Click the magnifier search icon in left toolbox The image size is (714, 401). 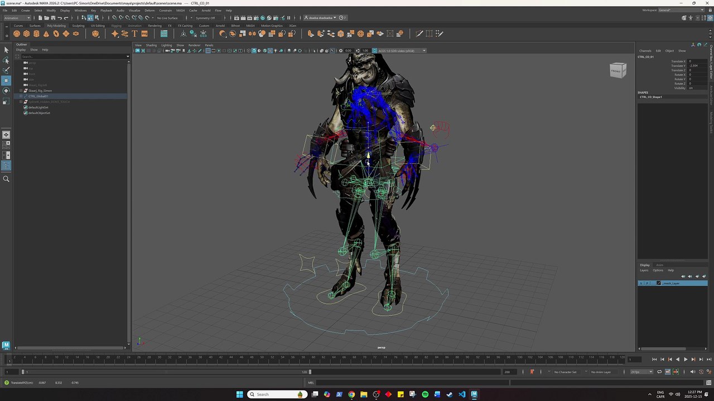point(6,179)
